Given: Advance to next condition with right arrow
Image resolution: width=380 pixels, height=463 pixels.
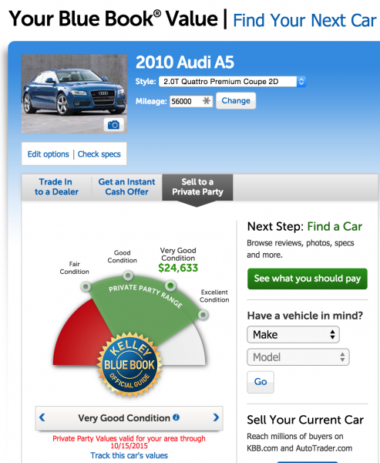Looking at the screenshot, I should click(x=216, y=417).
